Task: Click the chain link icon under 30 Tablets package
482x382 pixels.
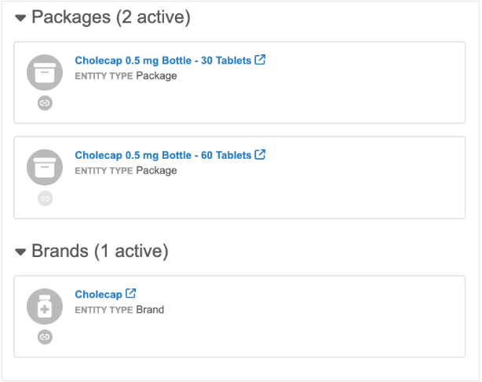Action: 45,103
